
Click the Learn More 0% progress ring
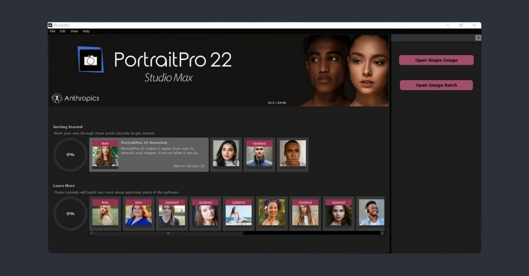(71, 214)
